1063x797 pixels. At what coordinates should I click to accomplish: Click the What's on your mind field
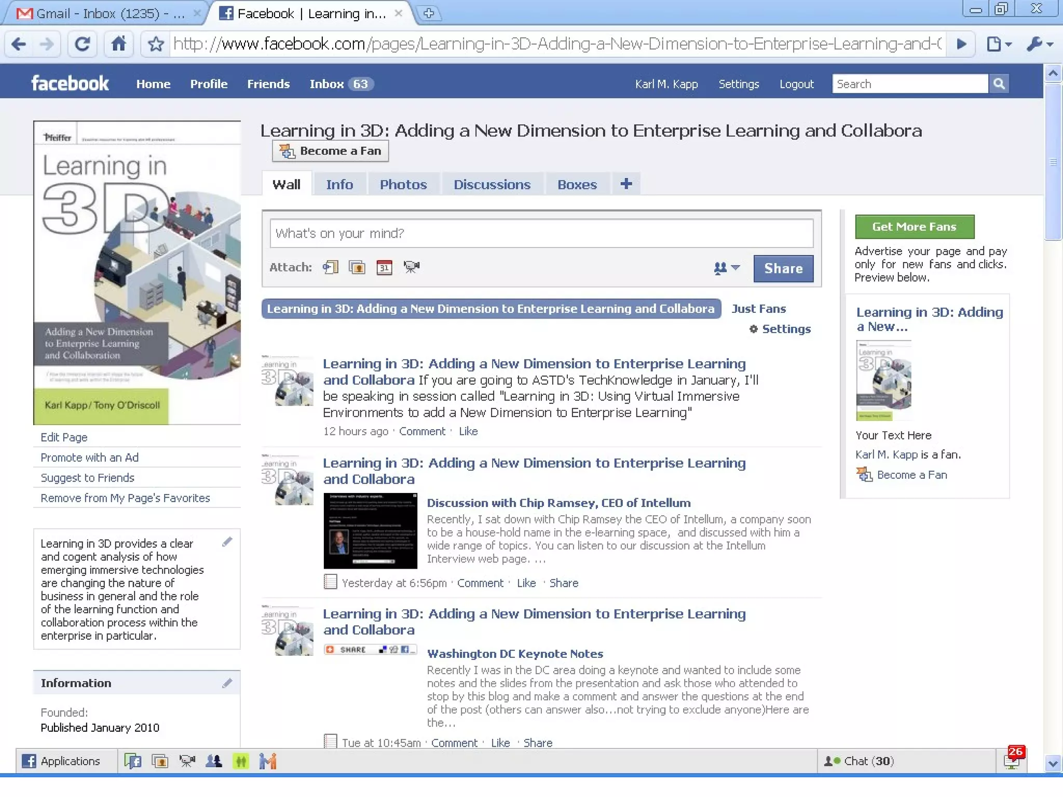(x=541, y=233)
